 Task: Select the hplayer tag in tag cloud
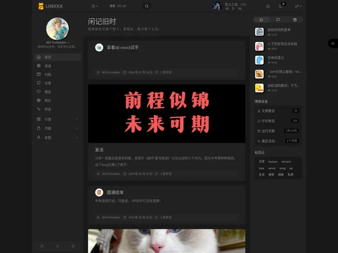click(x=273, y=162)
